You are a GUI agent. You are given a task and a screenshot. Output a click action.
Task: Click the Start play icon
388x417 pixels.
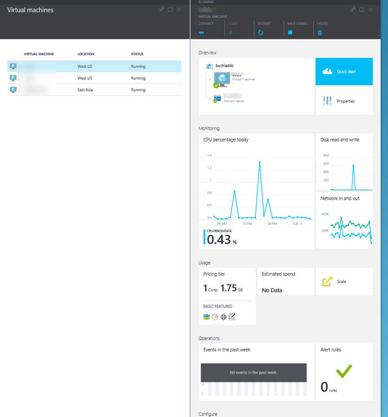[231, 33]
